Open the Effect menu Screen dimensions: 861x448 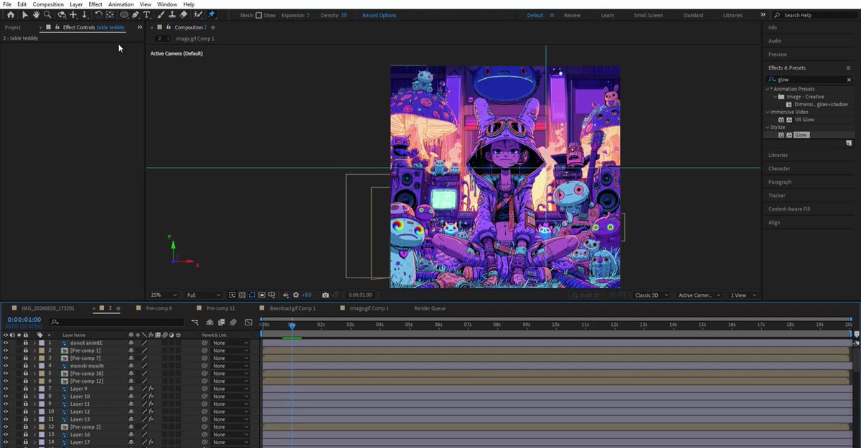click(x=95, y=4)
